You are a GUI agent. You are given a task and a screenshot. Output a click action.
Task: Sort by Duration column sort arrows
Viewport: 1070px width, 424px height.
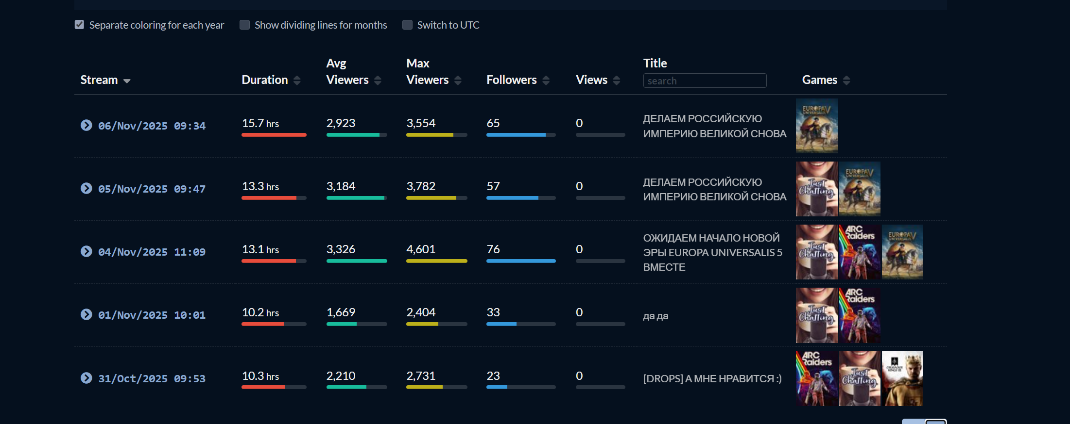tap(297, 81)
